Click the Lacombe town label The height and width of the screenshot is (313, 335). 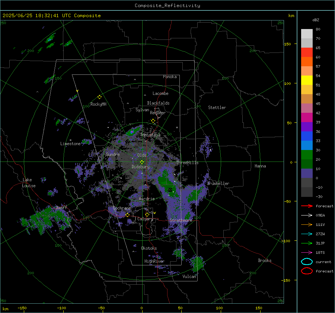(160, 93)
